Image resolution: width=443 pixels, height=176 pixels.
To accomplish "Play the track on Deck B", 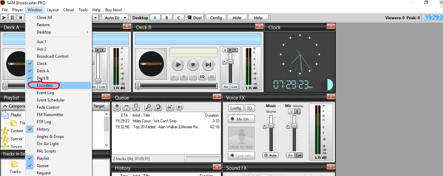I will coord(178,65).
